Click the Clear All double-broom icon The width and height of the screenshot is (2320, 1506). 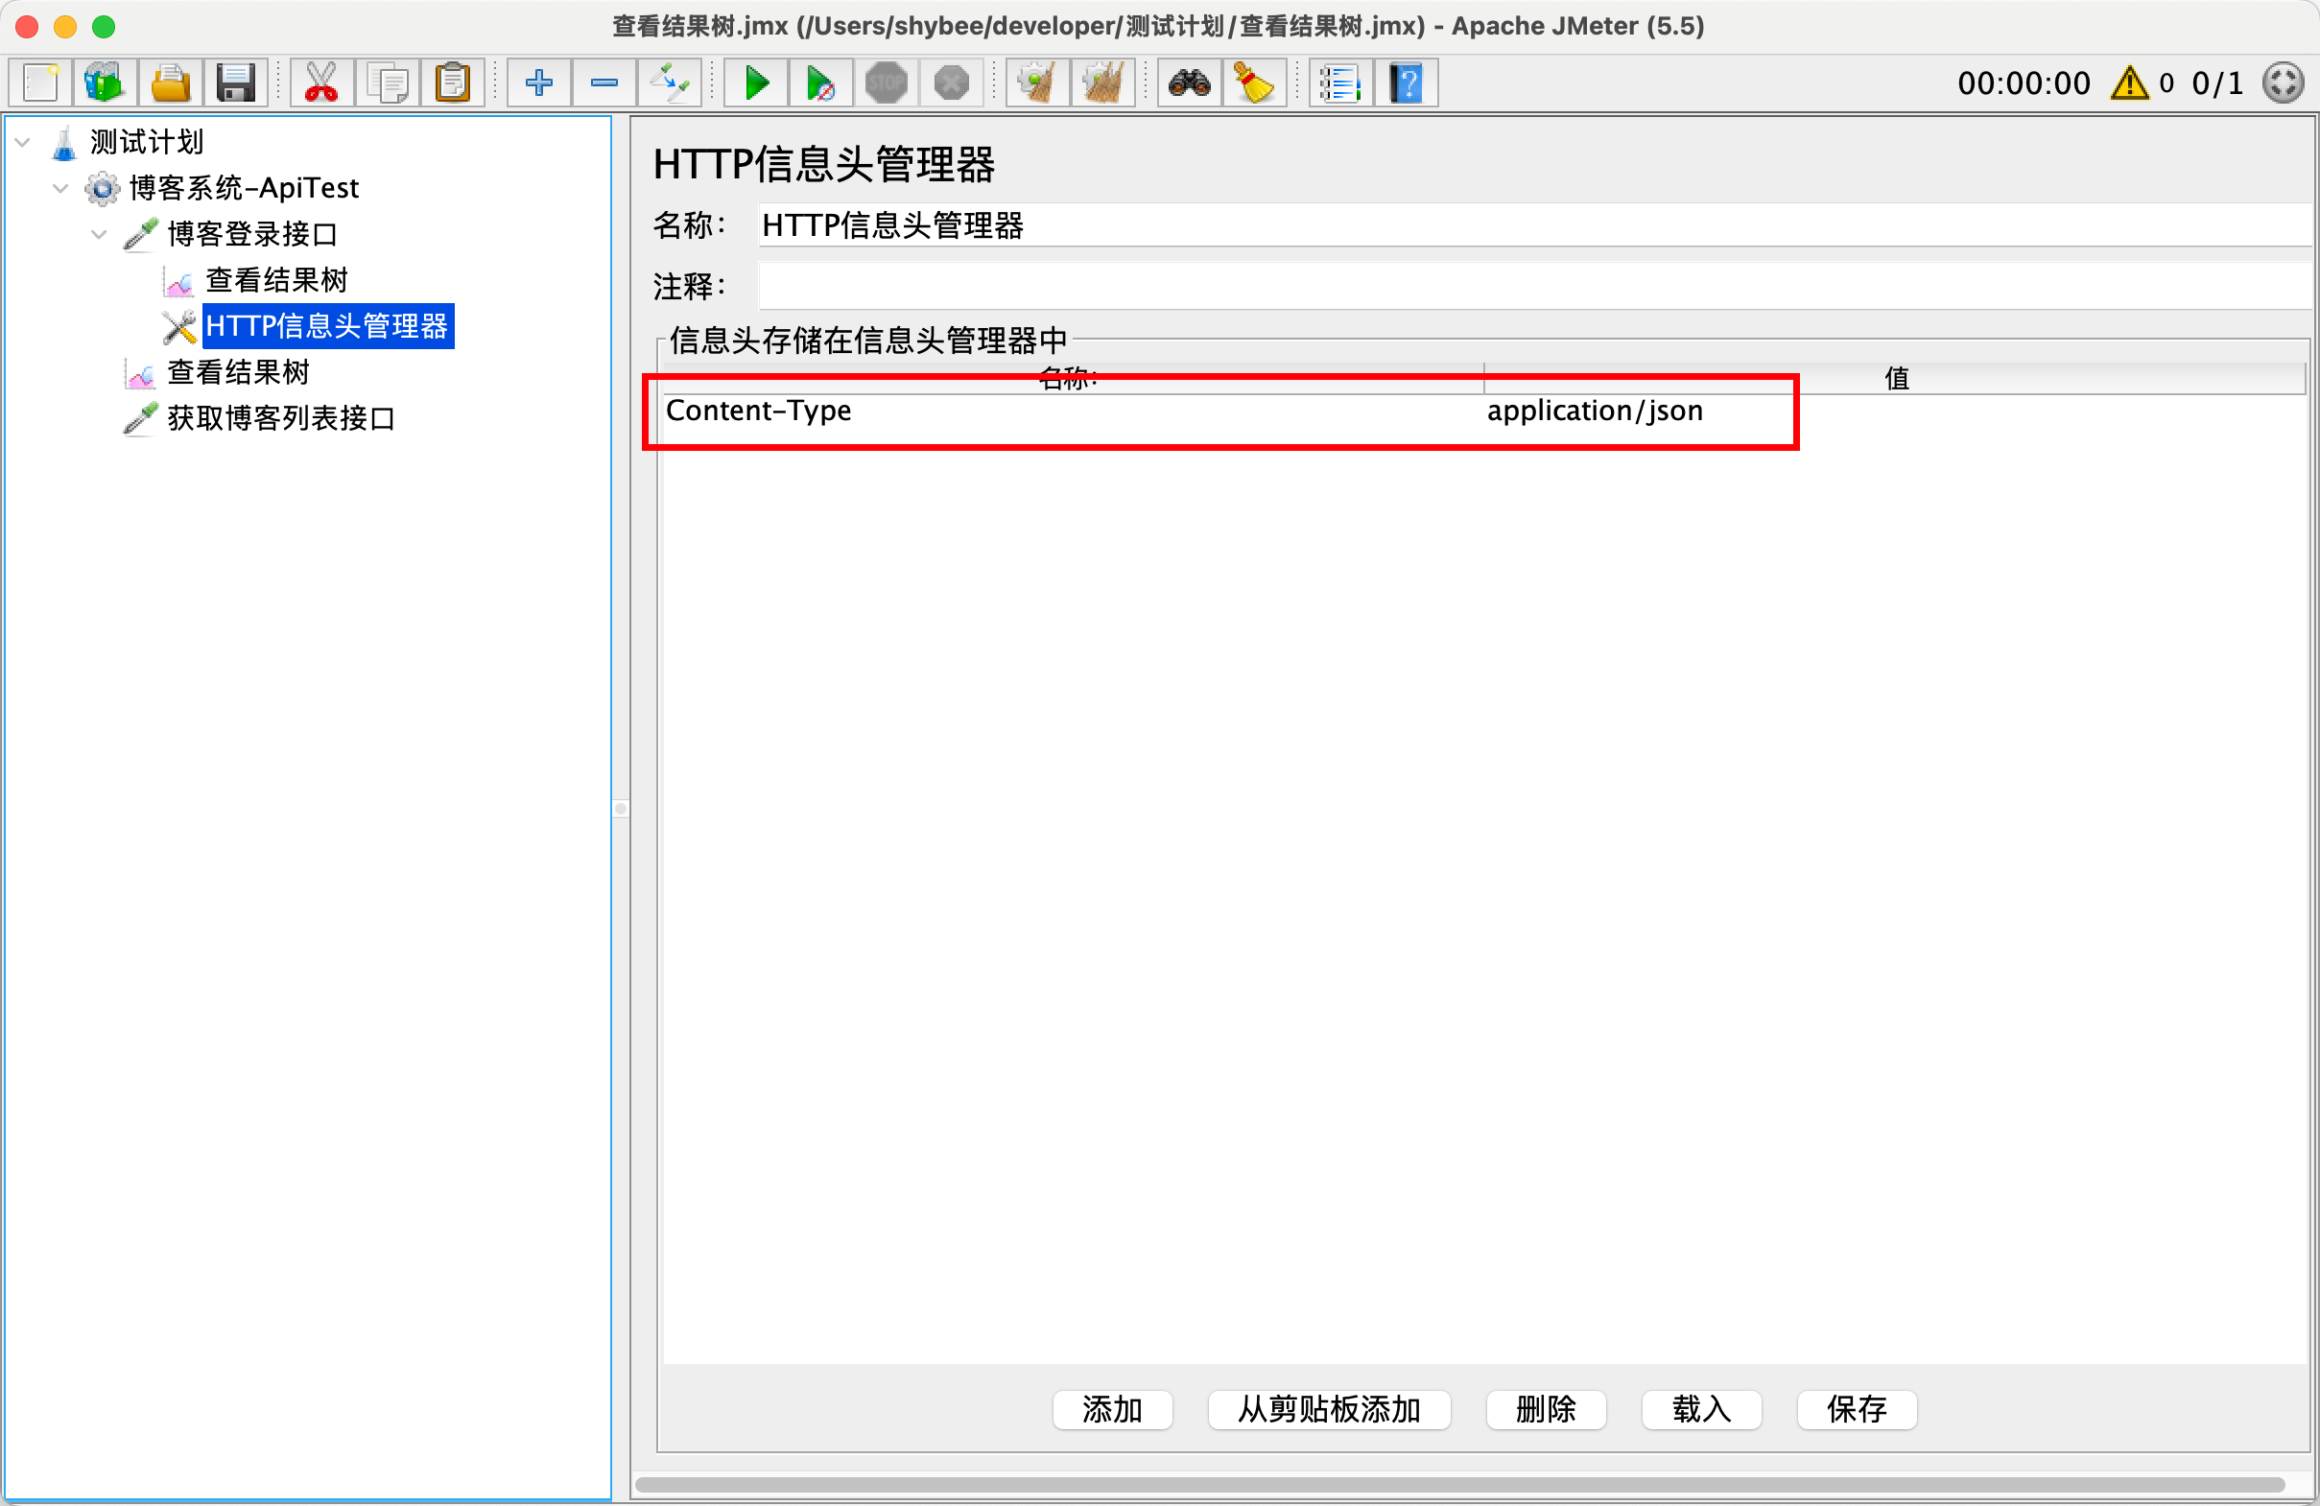coord(1102,82)
